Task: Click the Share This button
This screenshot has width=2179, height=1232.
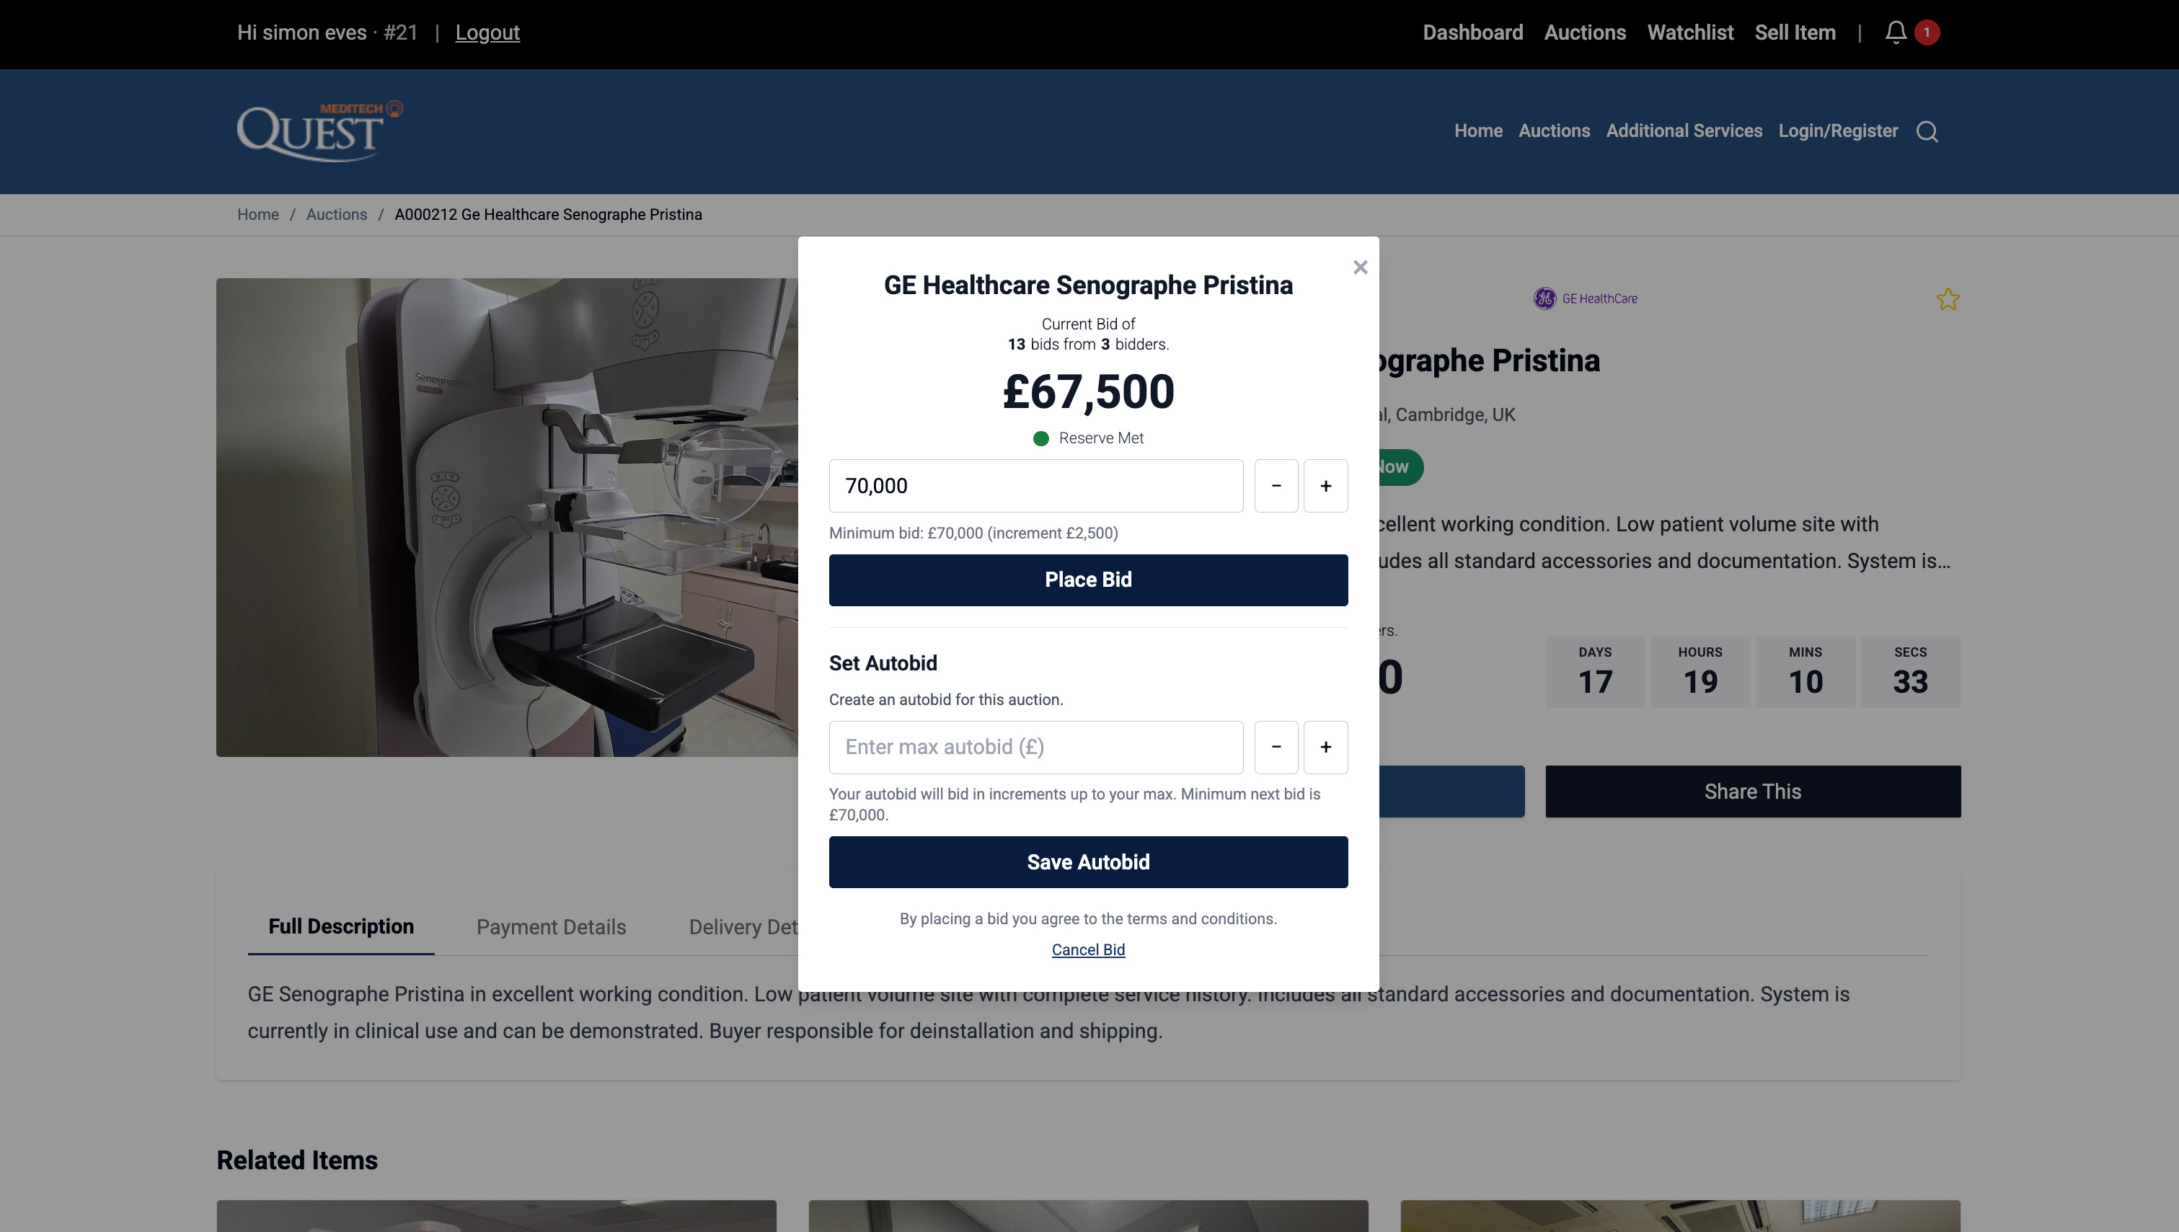Action: 1753,791
